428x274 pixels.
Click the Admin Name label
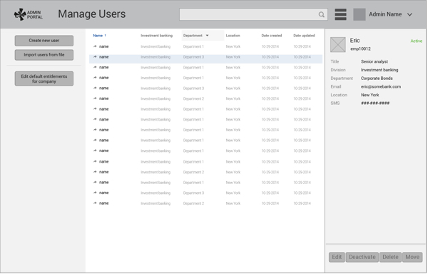pyautogui.click(x=385, y=14)
